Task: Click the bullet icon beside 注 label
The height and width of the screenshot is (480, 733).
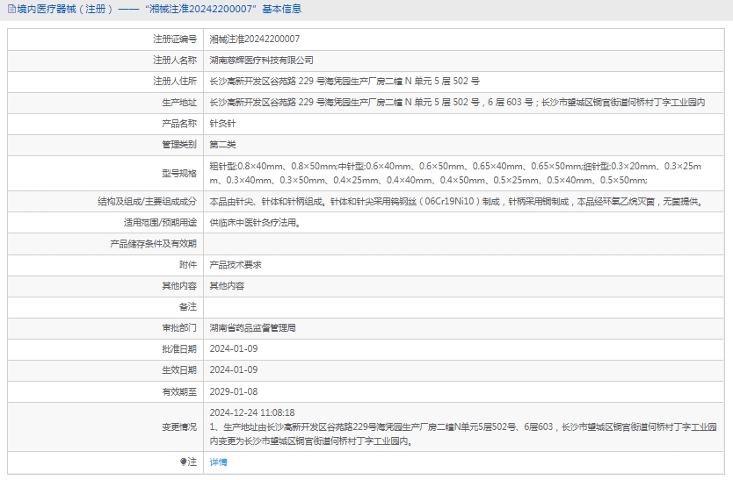Action: coord(184,462)
